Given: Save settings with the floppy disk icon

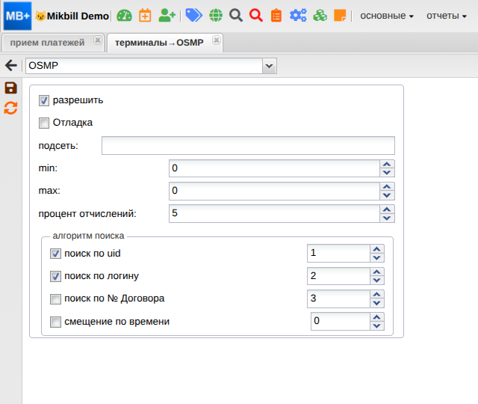Looking at the screenshot, I should 11,88.
